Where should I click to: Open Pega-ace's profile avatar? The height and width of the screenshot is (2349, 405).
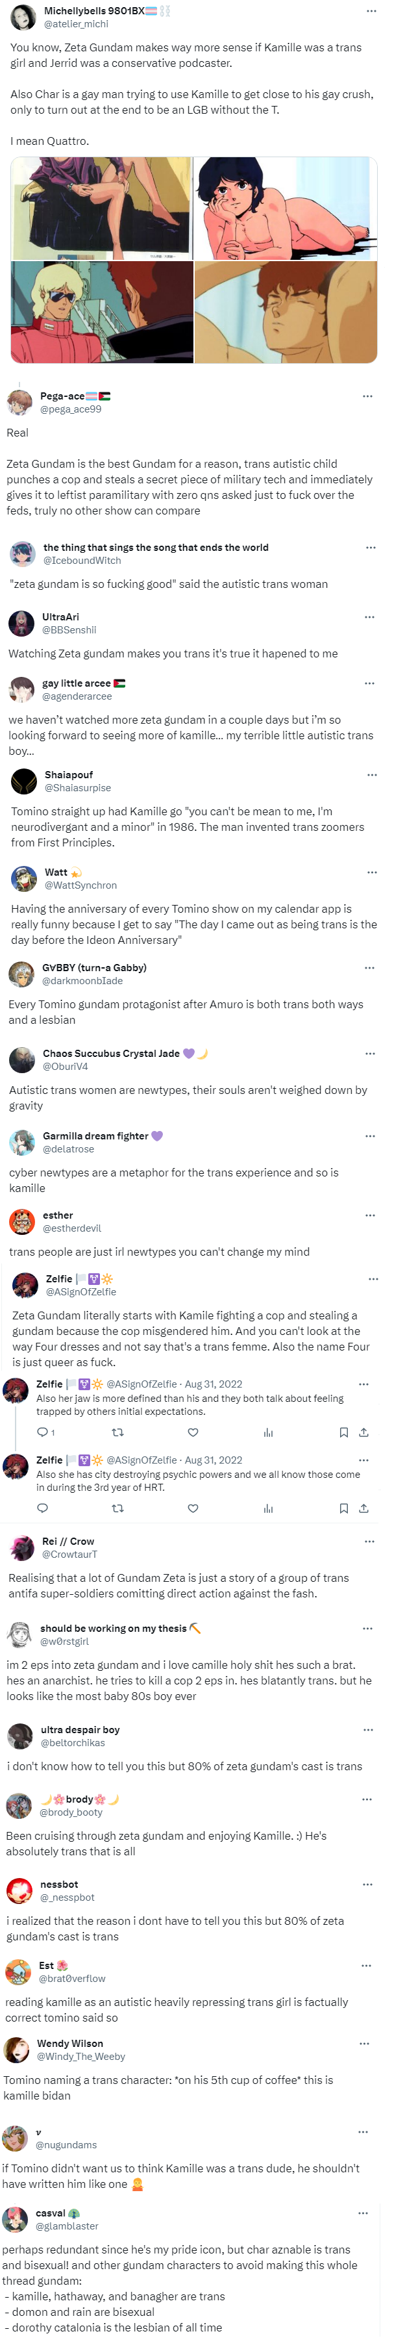tap(20, 402)
